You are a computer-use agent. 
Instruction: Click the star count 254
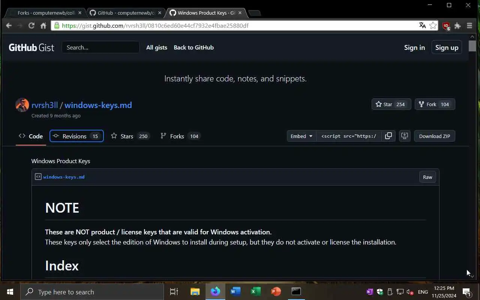(400, 104)
